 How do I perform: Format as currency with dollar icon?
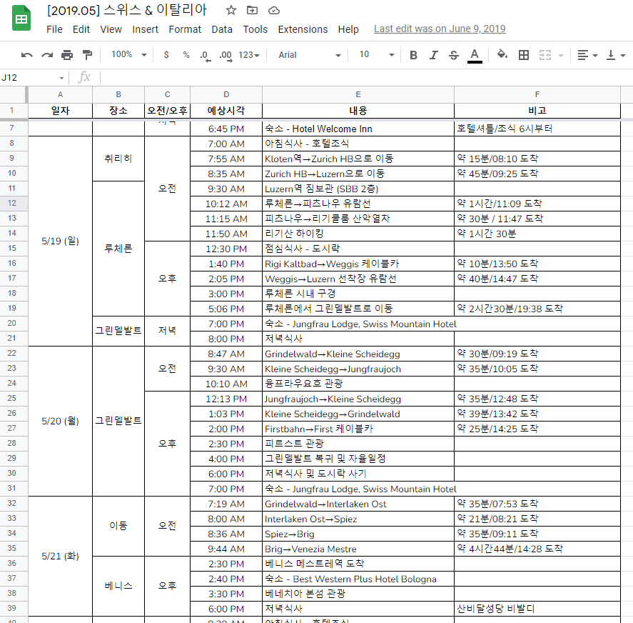pos(166,55)
